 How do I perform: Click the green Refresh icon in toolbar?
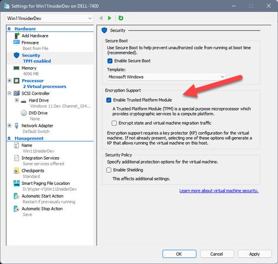tap(121, 18)
